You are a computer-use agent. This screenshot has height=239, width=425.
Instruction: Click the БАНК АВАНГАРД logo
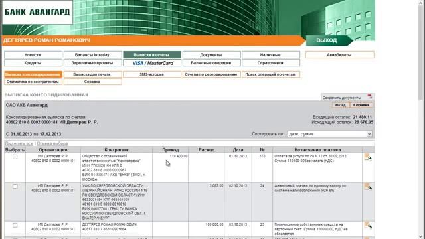tap(37, 12)
